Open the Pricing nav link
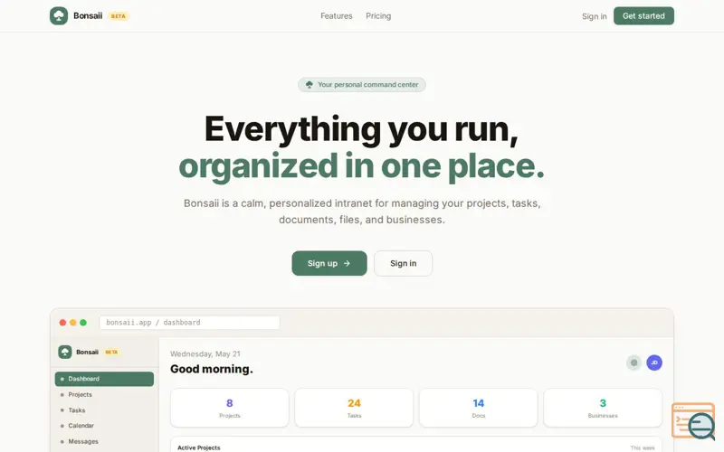Viewport: 724px width, 452px height. pos(378,15)
